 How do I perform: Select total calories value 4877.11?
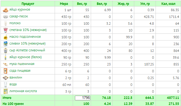pyautogui.click(x=173, y=98)
